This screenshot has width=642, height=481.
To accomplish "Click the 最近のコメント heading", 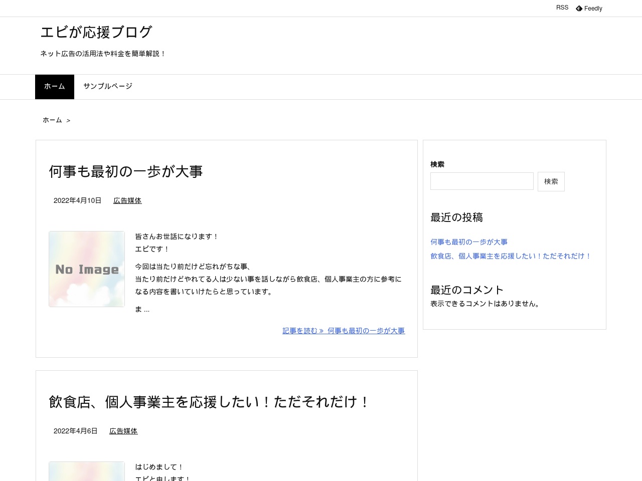I will [467, 290].
